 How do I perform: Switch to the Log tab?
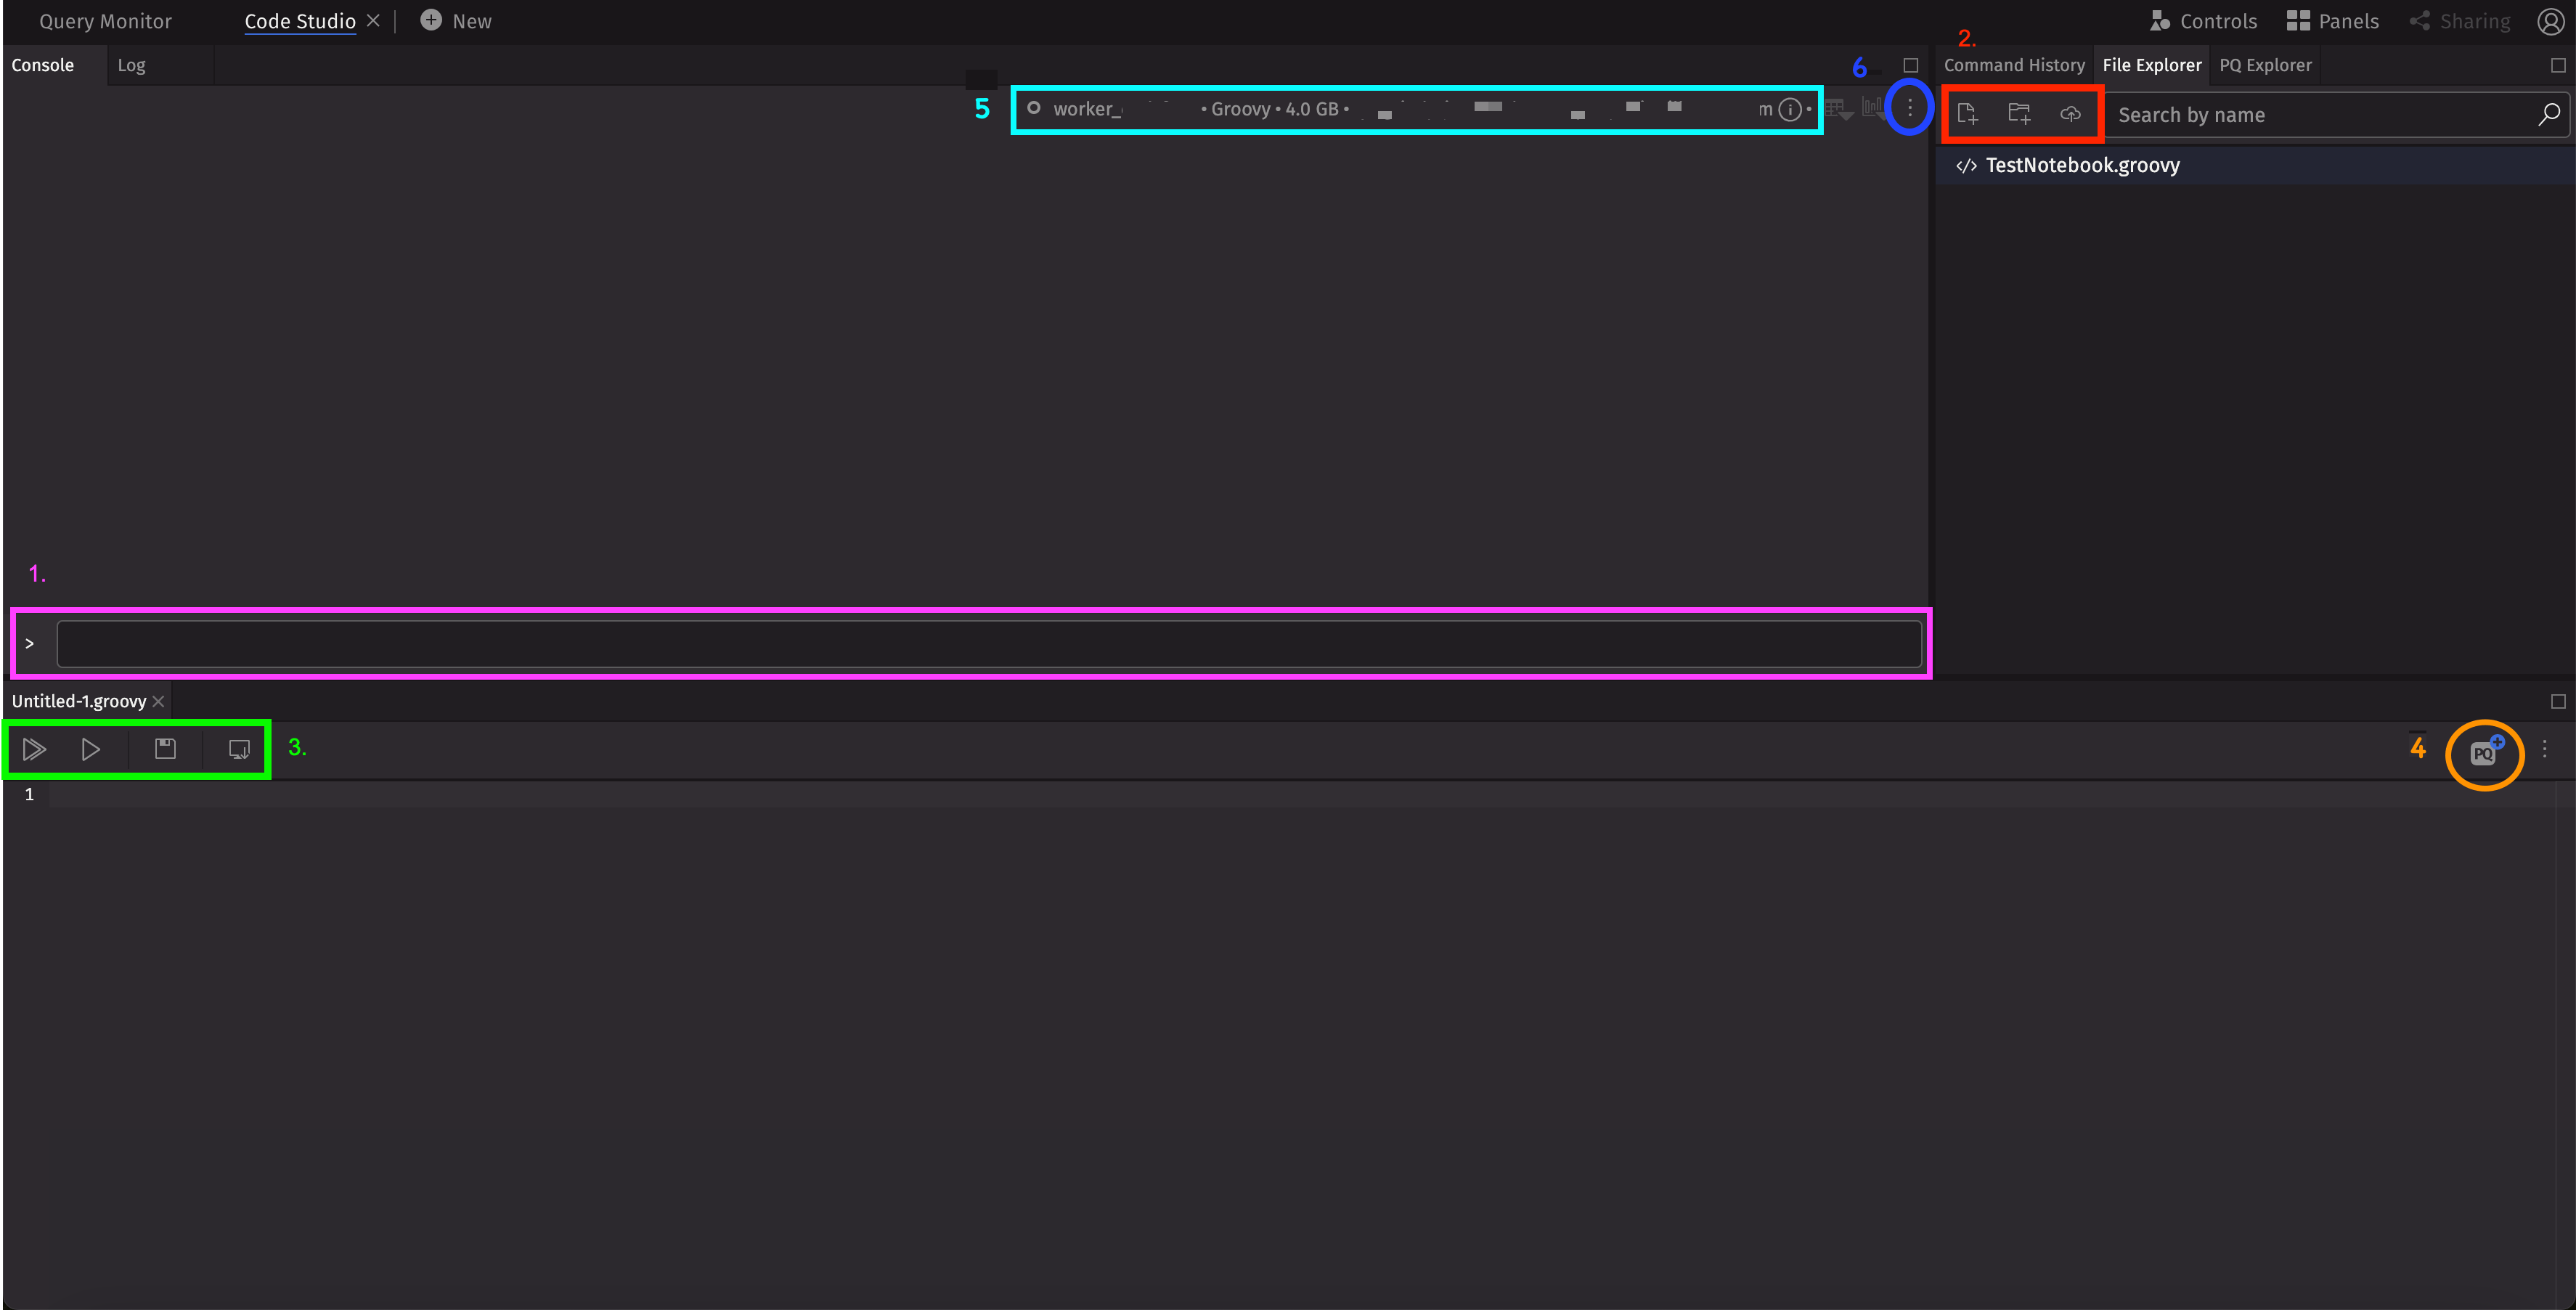click(x=131, y=65)
